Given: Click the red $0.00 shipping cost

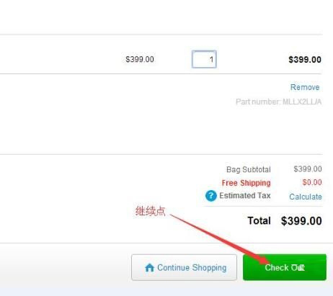Looking at the screenshot, I should click(312, 182).
